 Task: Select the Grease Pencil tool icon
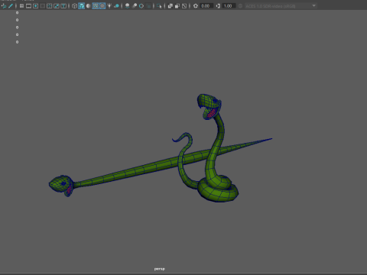click(11, 6)
